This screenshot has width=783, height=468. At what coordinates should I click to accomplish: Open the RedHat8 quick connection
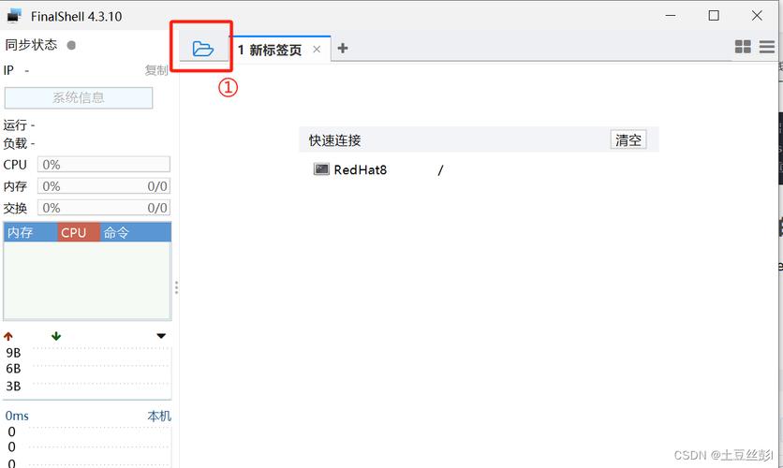[x=360, y=170]
